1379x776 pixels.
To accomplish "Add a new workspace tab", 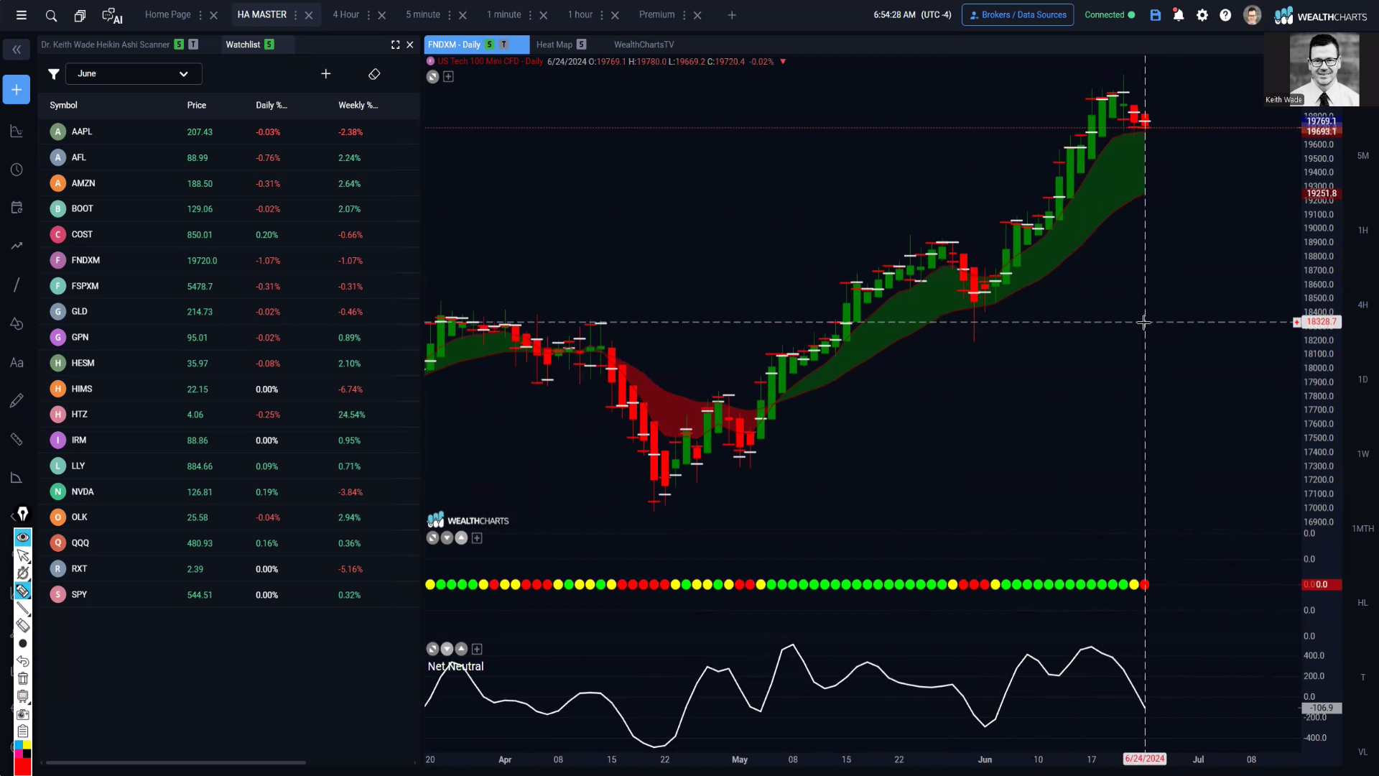I will (732, 15).
